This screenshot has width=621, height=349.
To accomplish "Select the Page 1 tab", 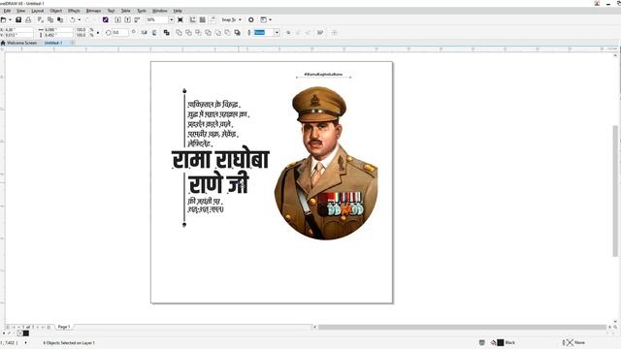I will tap(64, 327).
